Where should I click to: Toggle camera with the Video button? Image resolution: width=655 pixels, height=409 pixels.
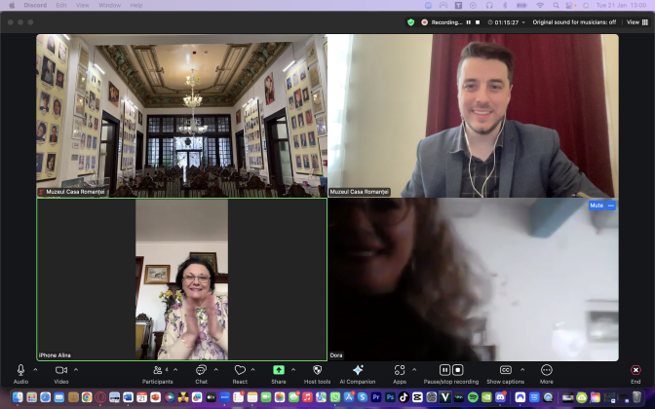pos(60,371)
